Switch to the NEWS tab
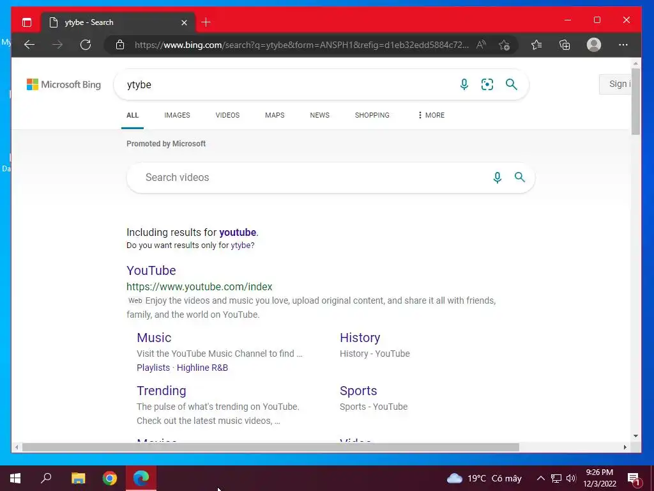Viewport: 654px width, 491px height. click(x=319, y=115)
